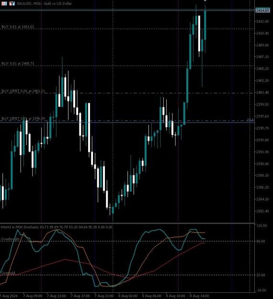Toggle the one-click trading panel icon
The width and height of the screenshot is (273, 299).
click(x=12, y=3)
